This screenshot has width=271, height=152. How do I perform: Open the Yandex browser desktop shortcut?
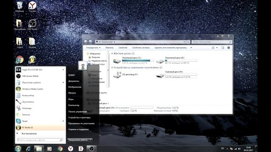pyautogui.click(x=32, y=7)
